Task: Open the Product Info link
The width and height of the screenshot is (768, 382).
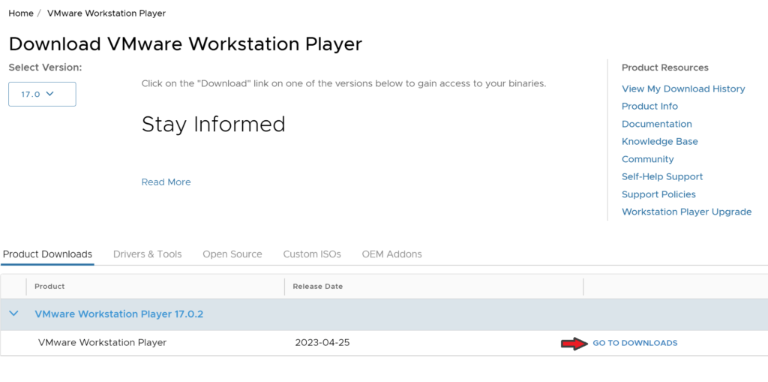Action: click(x=649, y=107)
